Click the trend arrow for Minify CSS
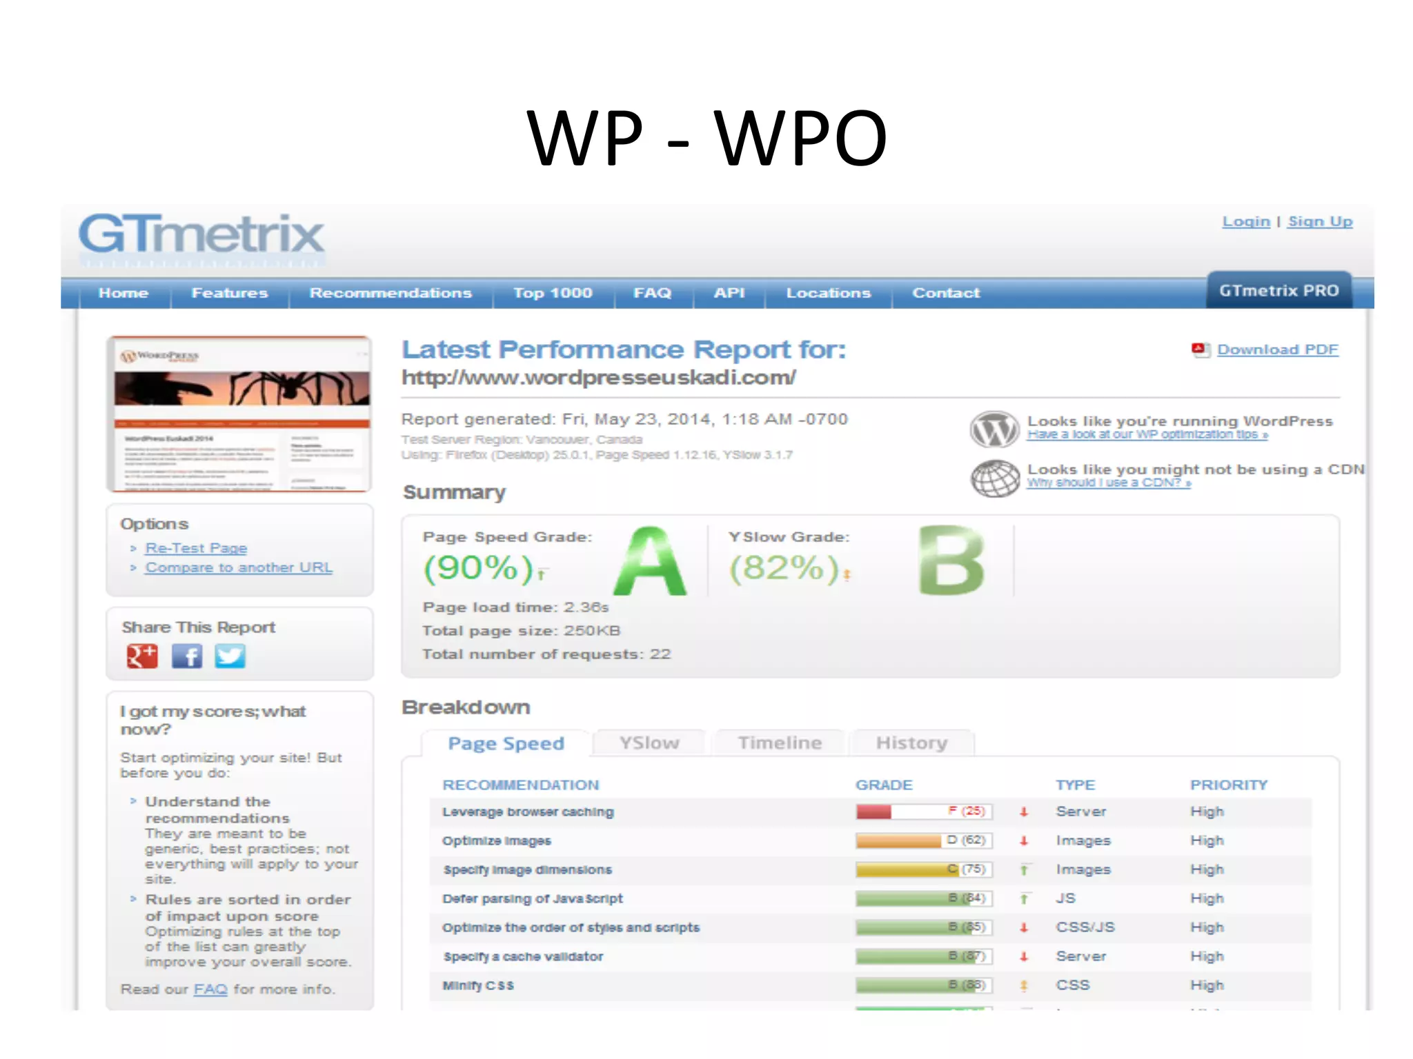Image resolution: width=1413 pixels, height=1059 pixels. 1024,986
